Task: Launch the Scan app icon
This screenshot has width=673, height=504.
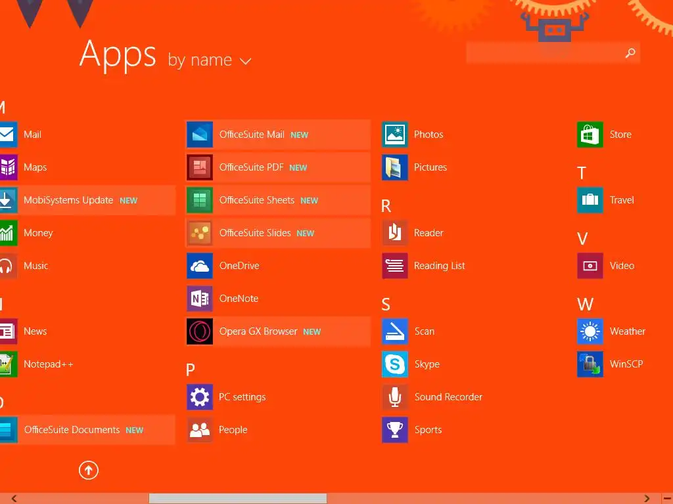Action: (395, 331)
